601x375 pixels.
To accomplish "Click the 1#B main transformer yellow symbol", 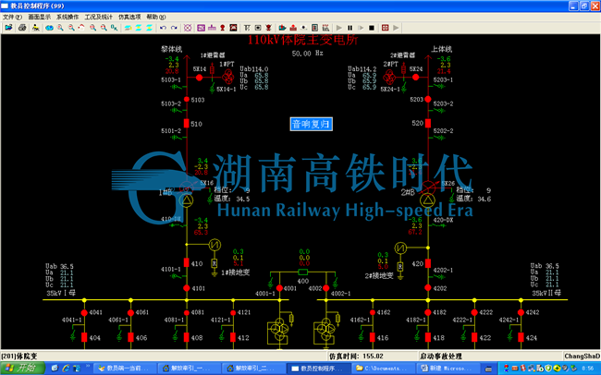I will coord(187,200).
